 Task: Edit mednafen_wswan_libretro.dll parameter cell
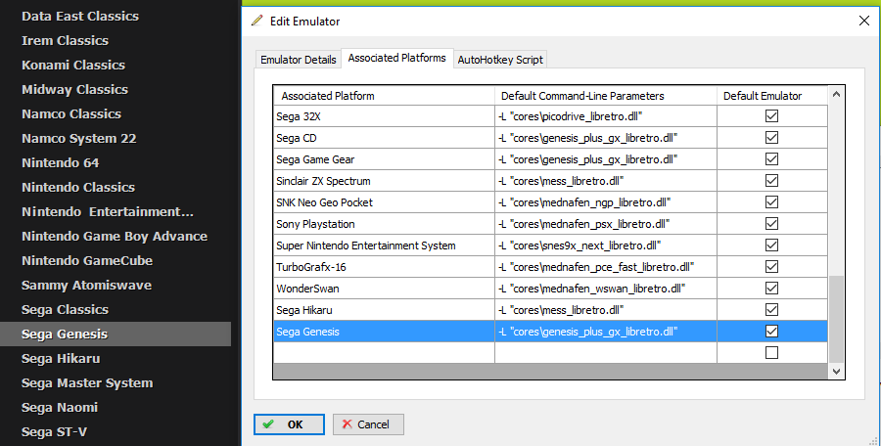606,289
